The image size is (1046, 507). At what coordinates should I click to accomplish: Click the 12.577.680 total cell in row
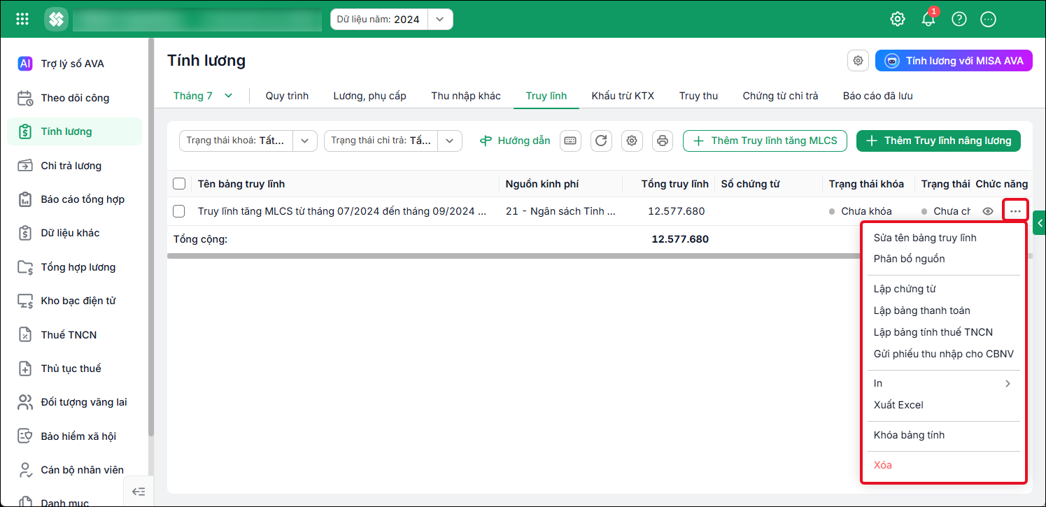tap(676, 211)
